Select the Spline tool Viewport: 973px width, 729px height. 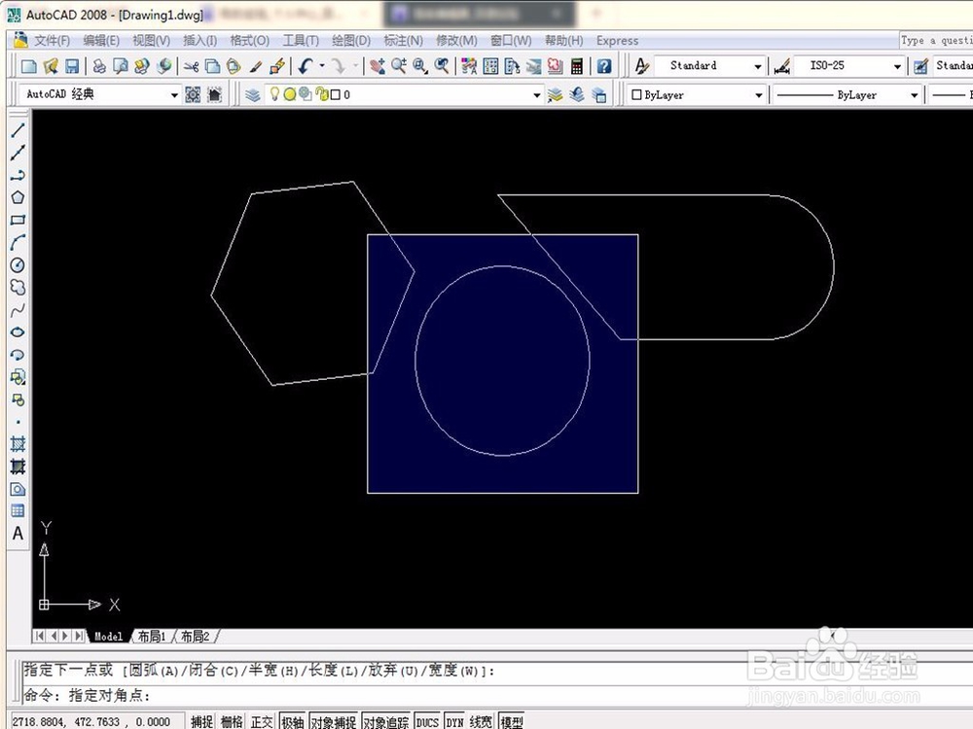pos(18,310)
